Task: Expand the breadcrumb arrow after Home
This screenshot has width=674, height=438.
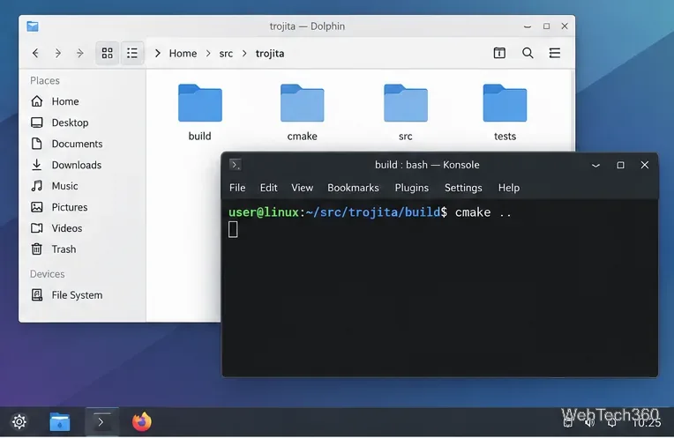Action: click(x=208, y=53)
